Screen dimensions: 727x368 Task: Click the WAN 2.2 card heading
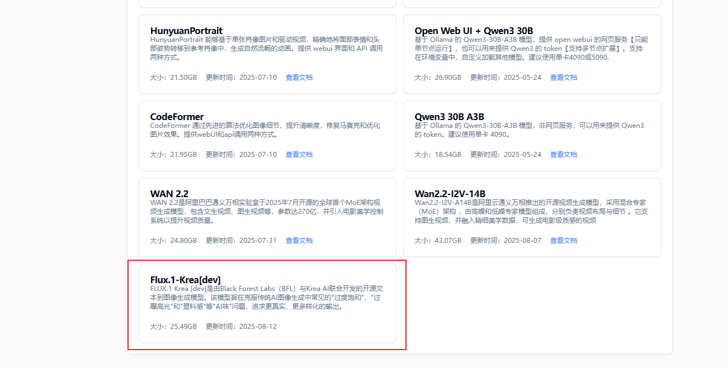pyautogui.click(x=169, y=194)
